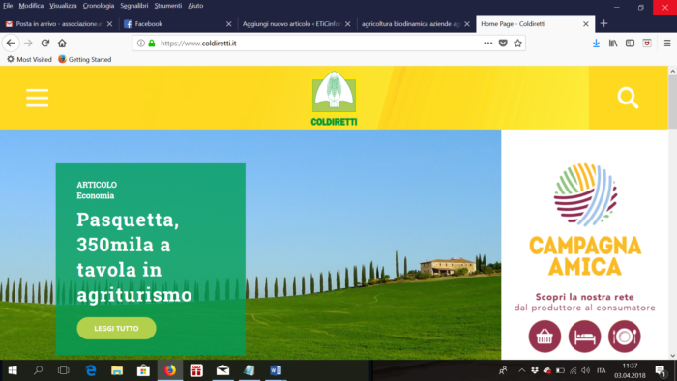Open the Coldiretti hamburger menu
This screenshot has height=381, width=677.
(37, 98)
